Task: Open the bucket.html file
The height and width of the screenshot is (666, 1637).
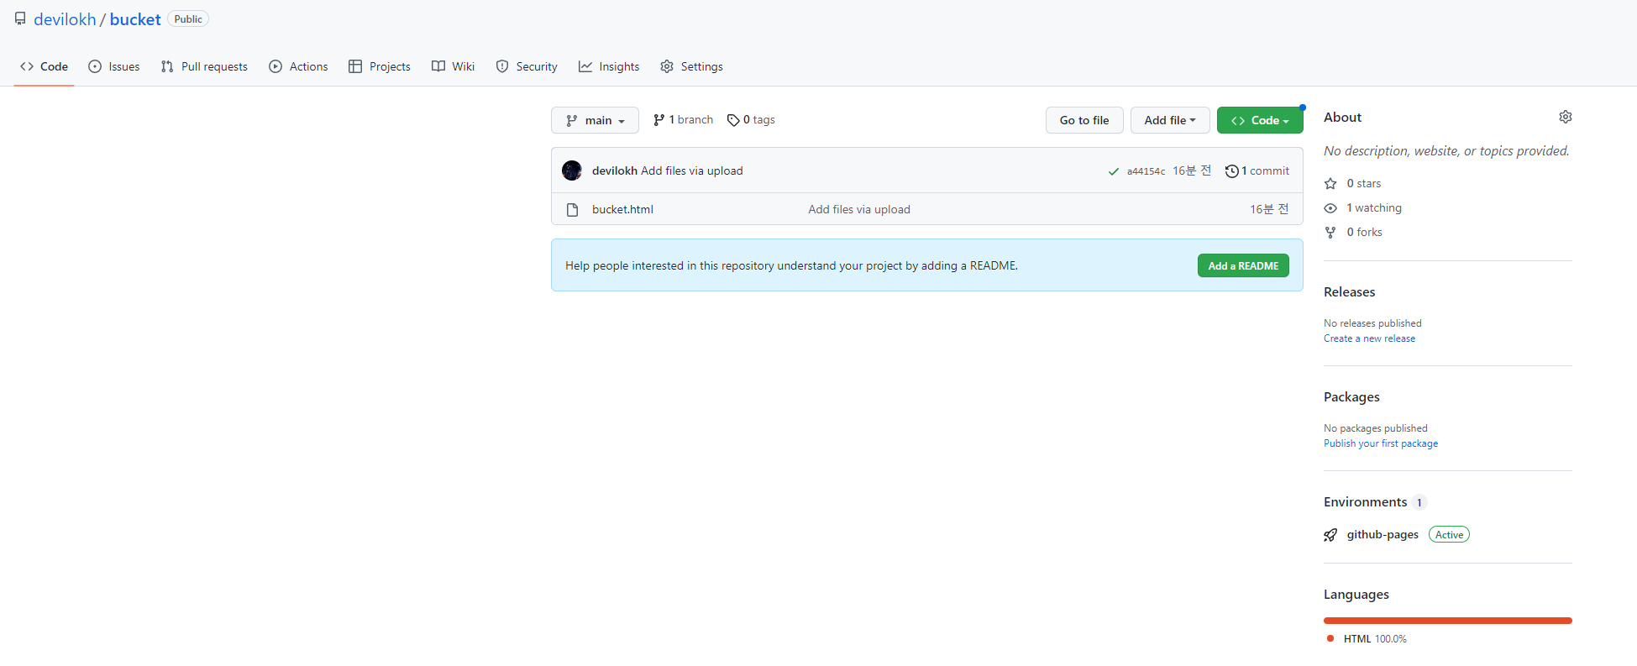Action: click(x=622, y=209)
